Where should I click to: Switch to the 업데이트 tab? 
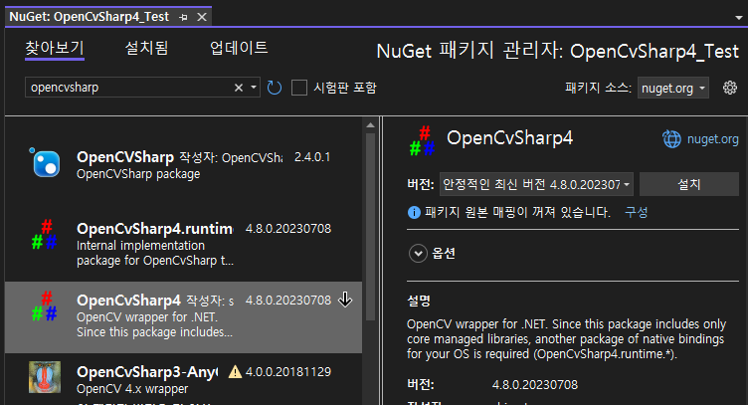[x=239, y=48]
